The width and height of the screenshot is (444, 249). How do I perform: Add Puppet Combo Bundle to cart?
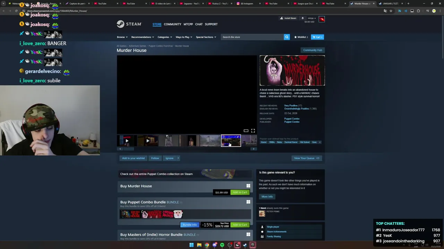tap(240, 225)
